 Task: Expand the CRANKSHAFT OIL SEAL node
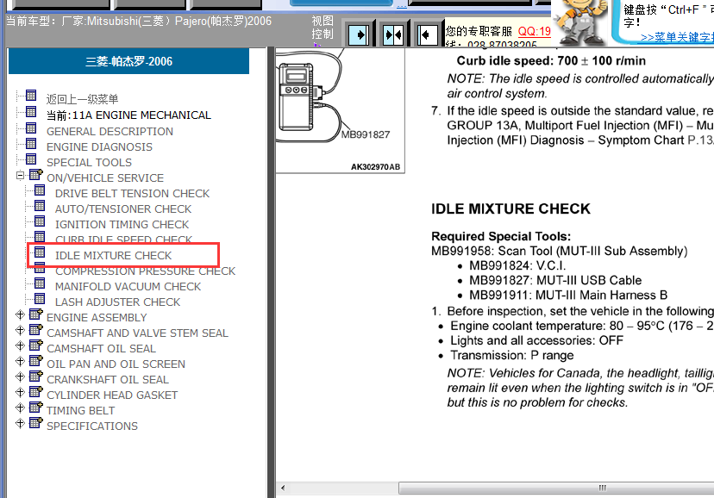coord(20,377)
